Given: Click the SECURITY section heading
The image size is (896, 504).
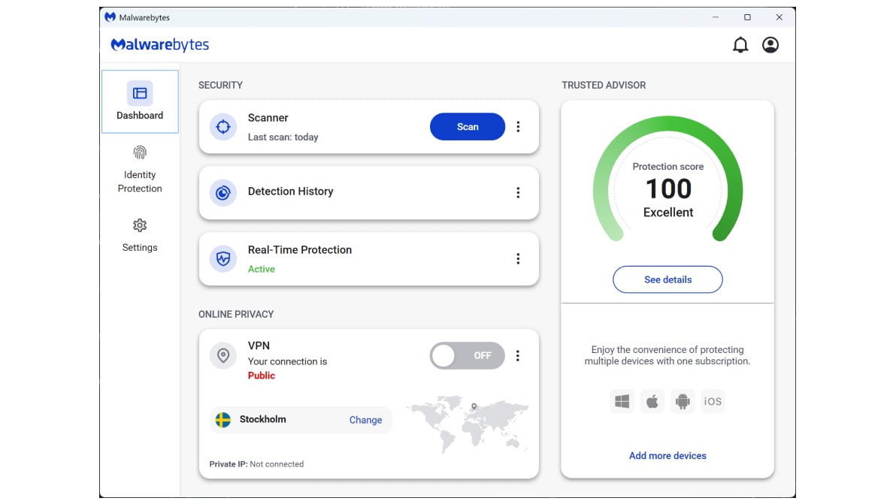Looking at the screenshot, I should (220, 85).
